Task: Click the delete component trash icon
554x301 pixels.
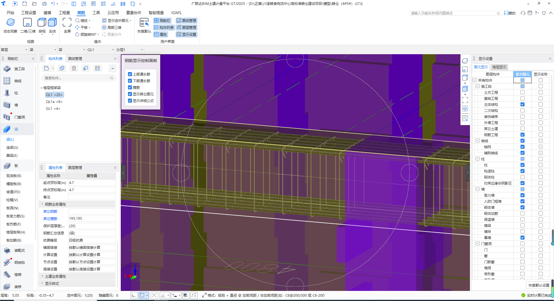Action: click(x=74, y=68)
